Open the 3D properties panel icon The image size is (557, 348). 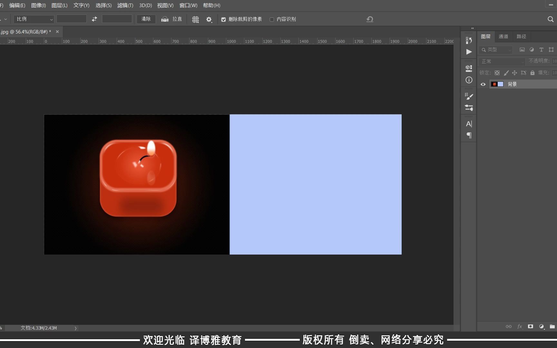click(x=469, y=68)
